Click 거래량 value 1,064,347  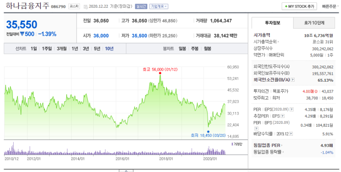click(x=221, y=21)
